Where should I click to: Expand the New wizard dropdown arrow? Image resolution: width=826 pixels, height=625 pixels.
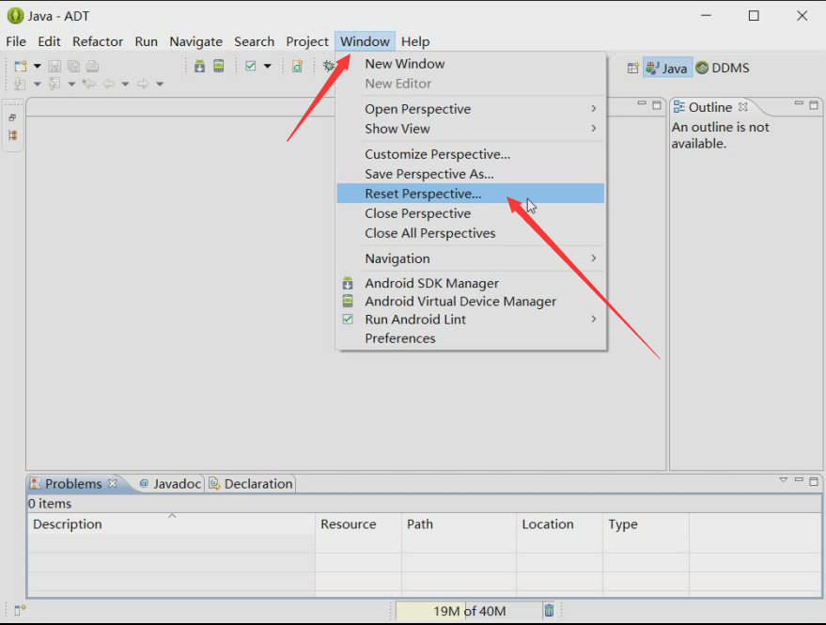tap(38, 67)
